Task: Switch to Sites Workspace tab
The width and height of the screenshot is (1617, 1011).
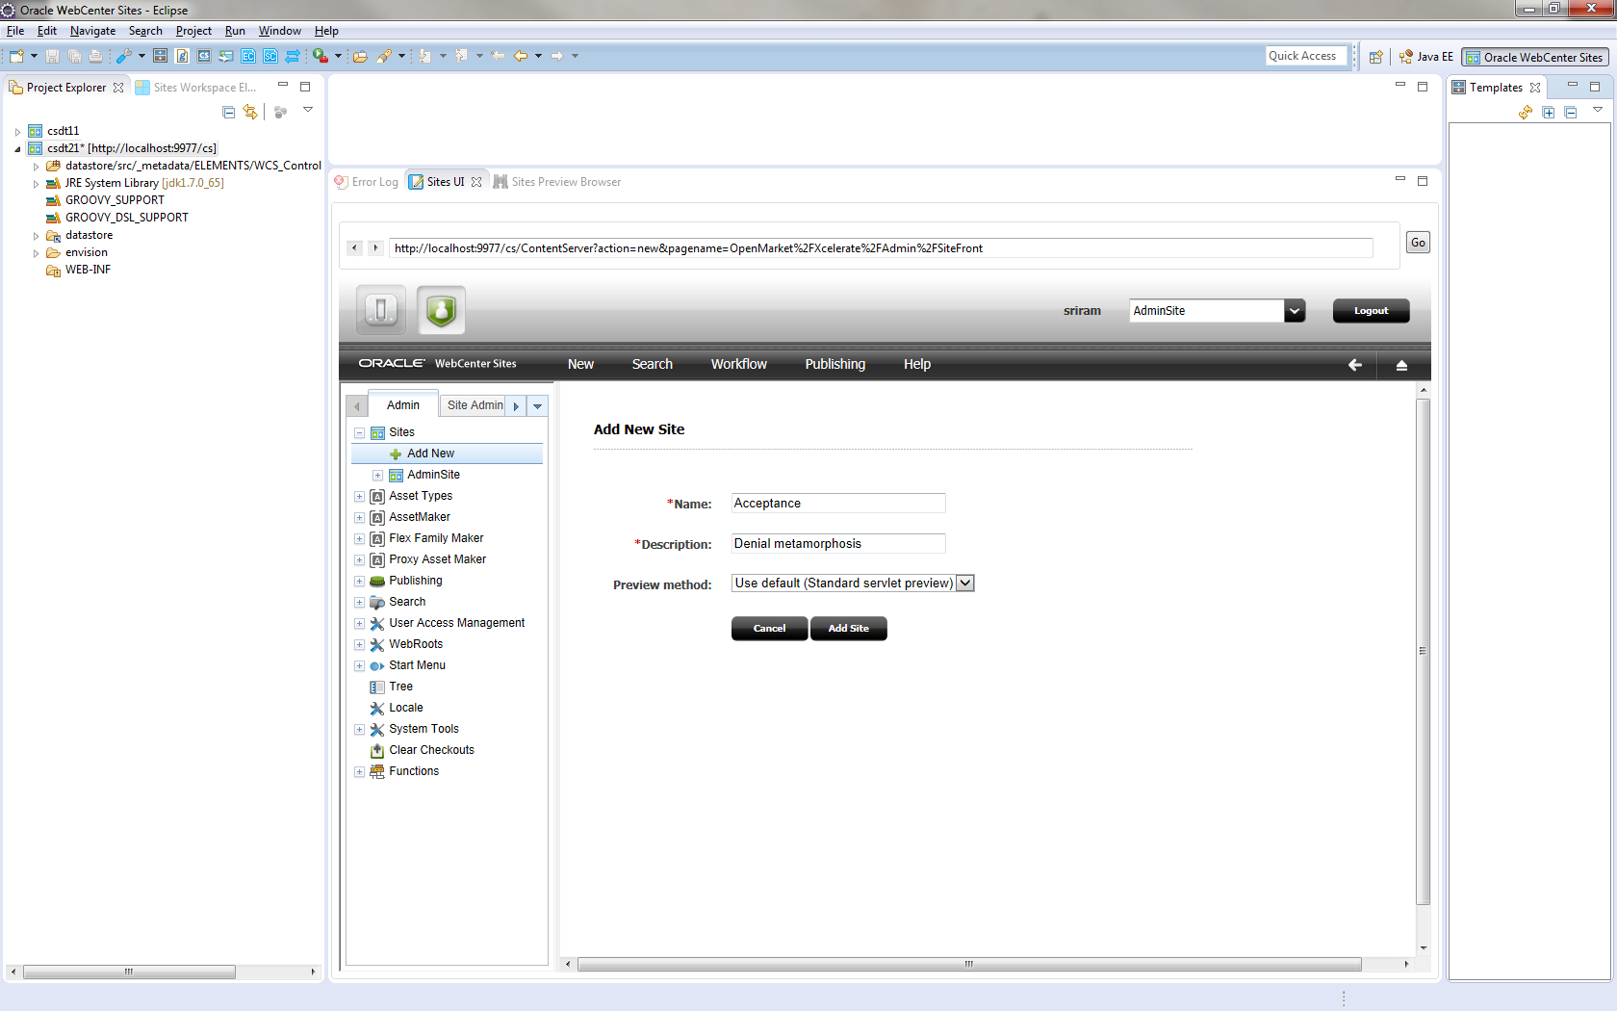Action: pyautogui.click(x=195, y=88)
